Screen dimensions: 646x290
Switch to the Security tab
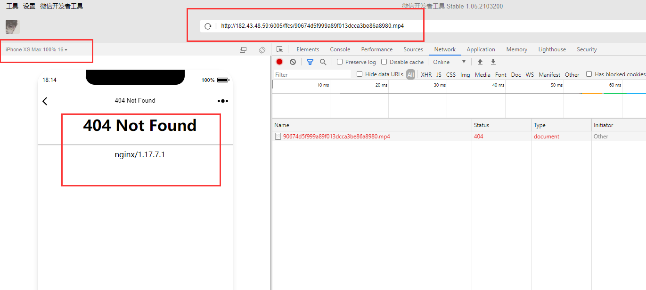click(587, 49)
